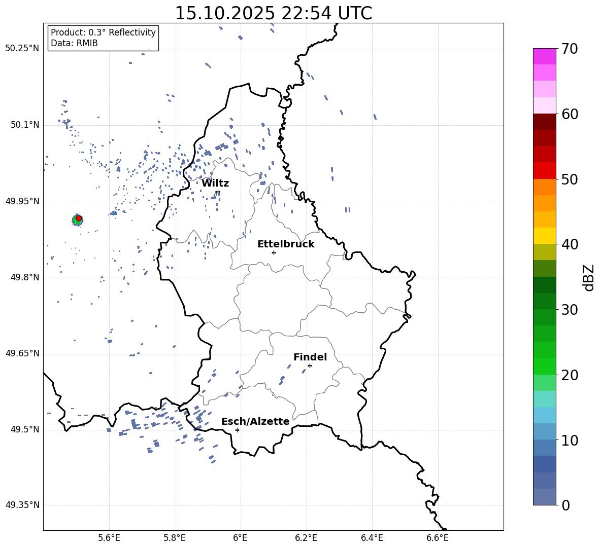Click the 50 colorbar tick label
The width and height of the screenshot is (601, 548).
570,179
